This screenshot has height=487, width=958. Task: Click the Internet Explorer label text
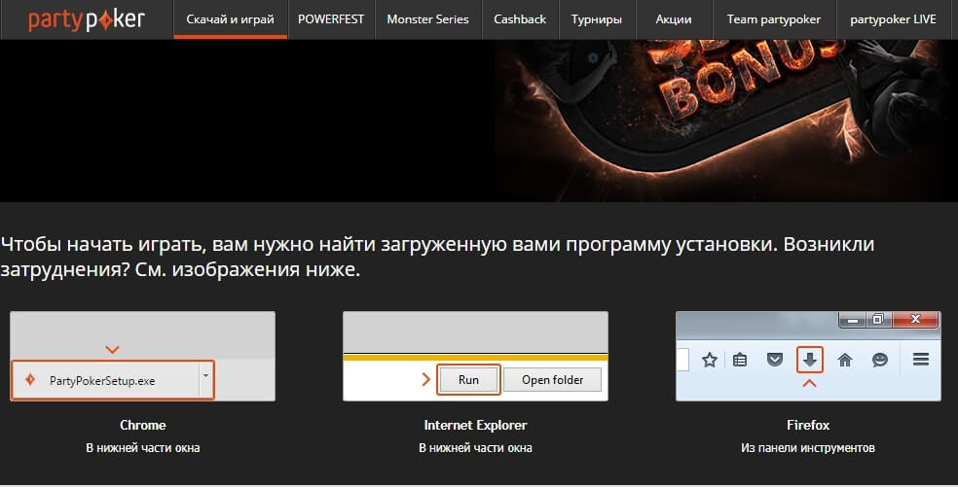475,426
